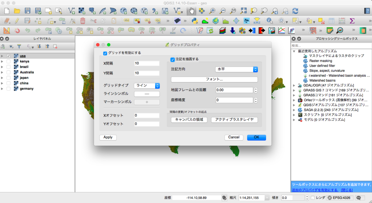Screen dimensions: 372x203
Task: Confirm grid properties with OK
Action: pyautogui.click(x=256, y=137)
